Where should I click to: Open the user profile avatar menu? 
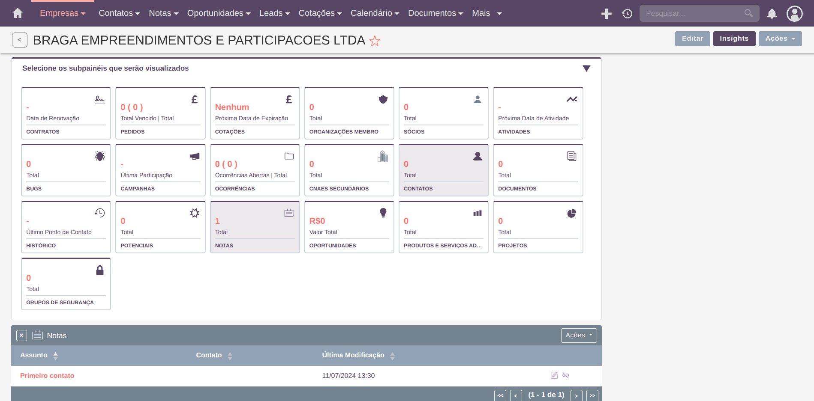pyautogui.click(x=794, y=14)
